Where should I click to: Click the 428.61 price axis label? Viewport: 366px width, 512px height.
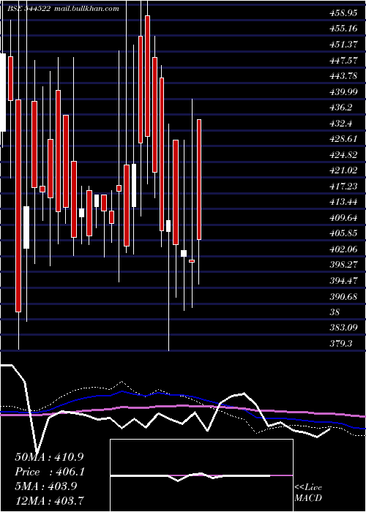tap(343, 139)
